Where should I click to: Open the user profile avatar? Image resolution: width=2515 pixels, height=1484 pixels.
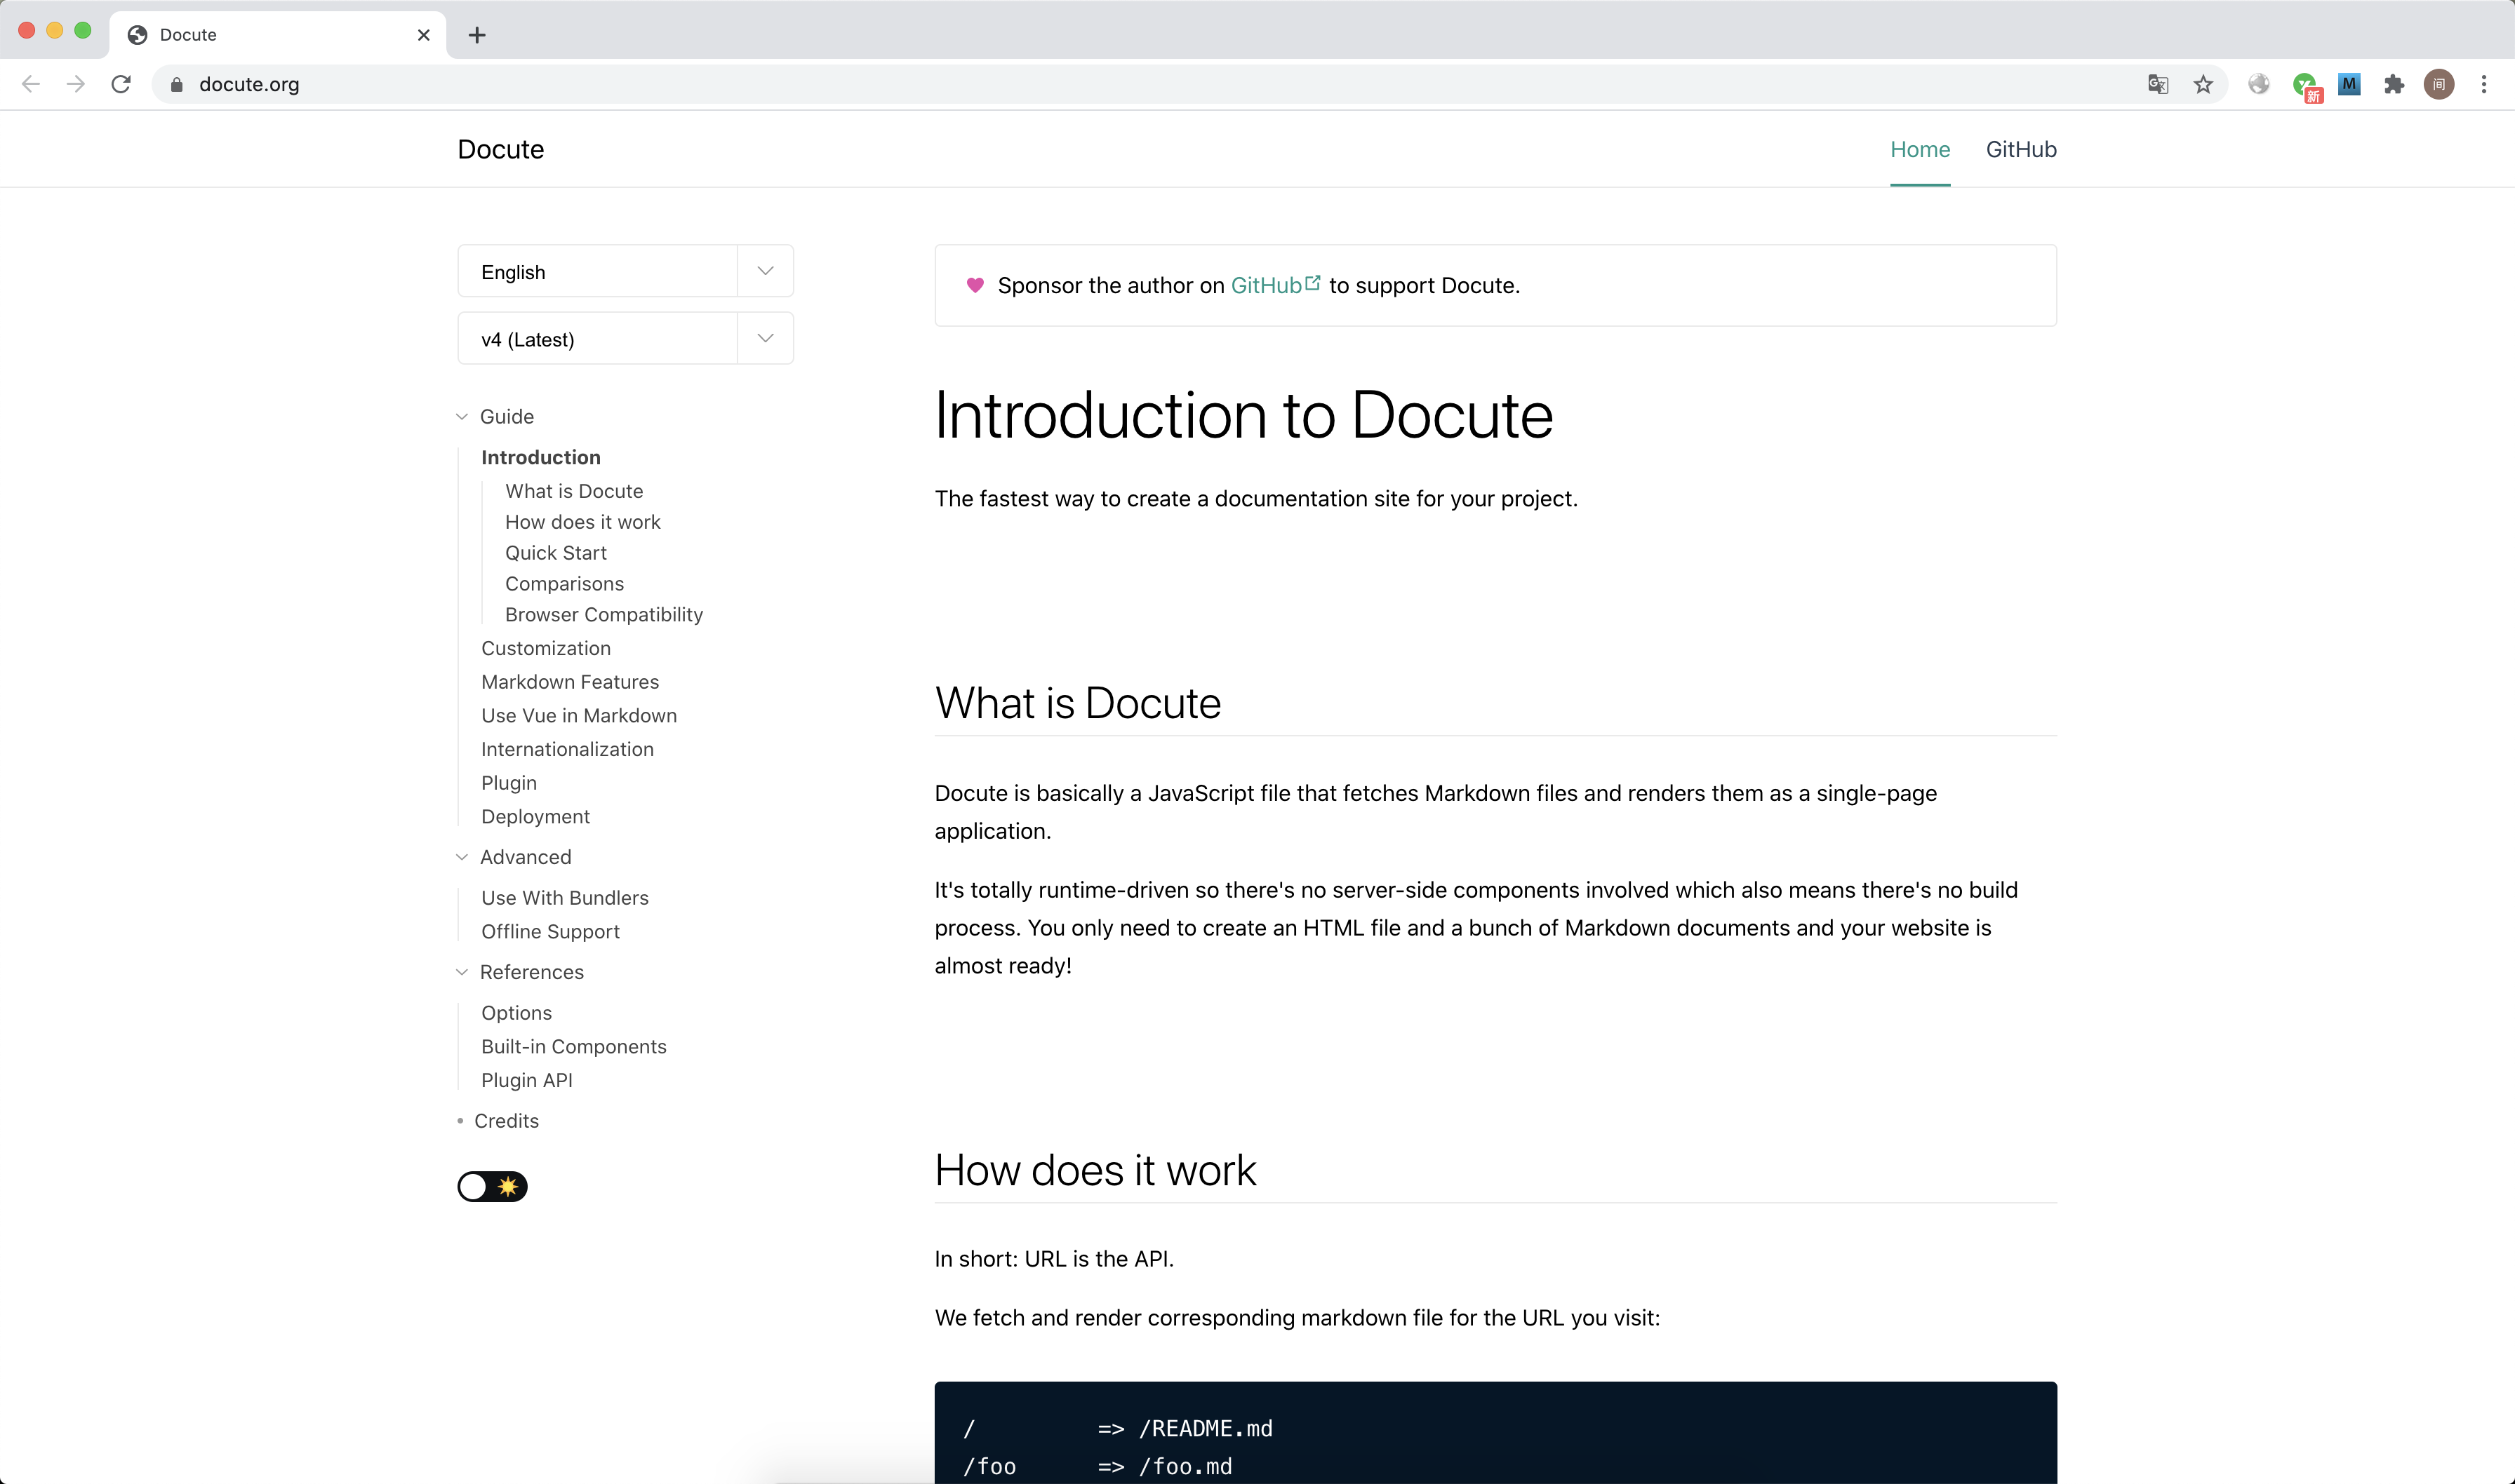[x=2439, y=84]
